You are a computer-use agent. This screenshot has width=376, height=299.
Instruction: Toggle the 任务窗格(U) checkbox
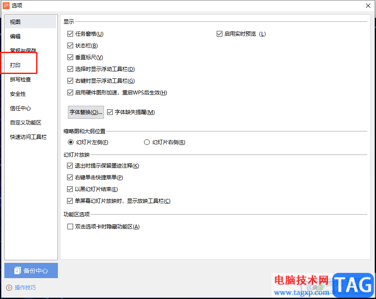coord(70,34)
